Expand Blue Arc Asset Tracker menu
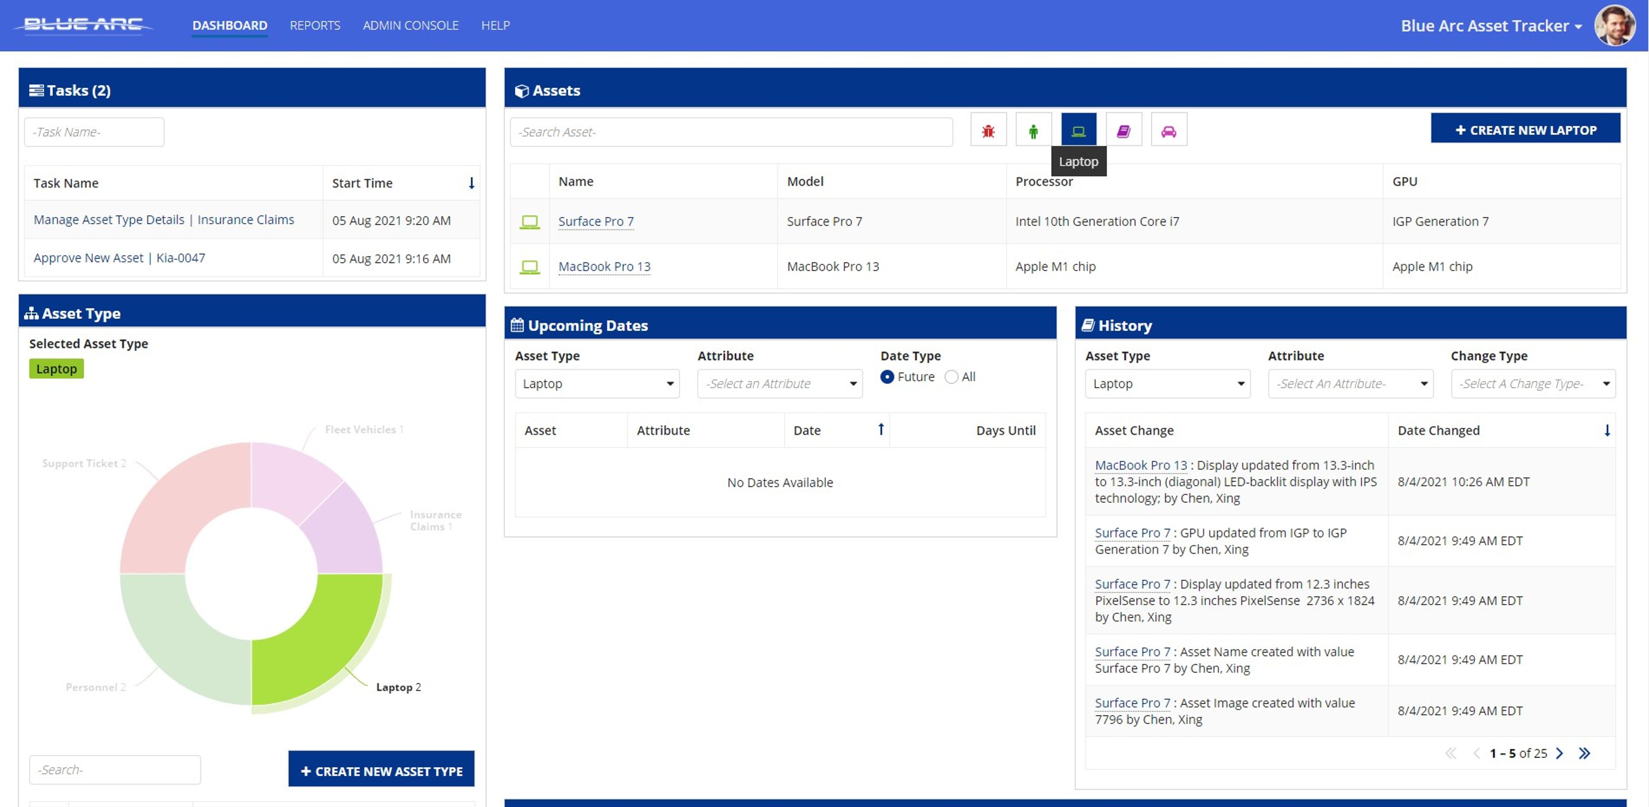 1491,26
